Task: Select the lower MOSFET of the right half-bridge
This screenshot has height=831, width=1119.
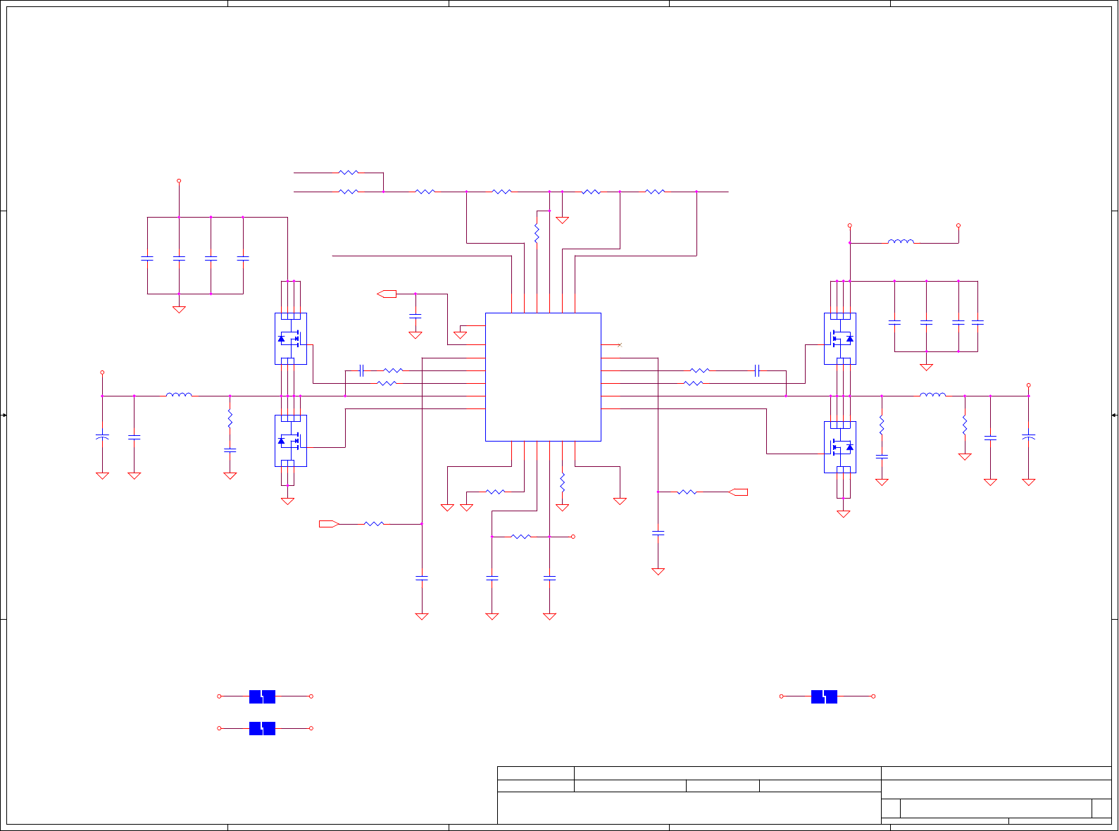Action: click(x=840, y=447)
